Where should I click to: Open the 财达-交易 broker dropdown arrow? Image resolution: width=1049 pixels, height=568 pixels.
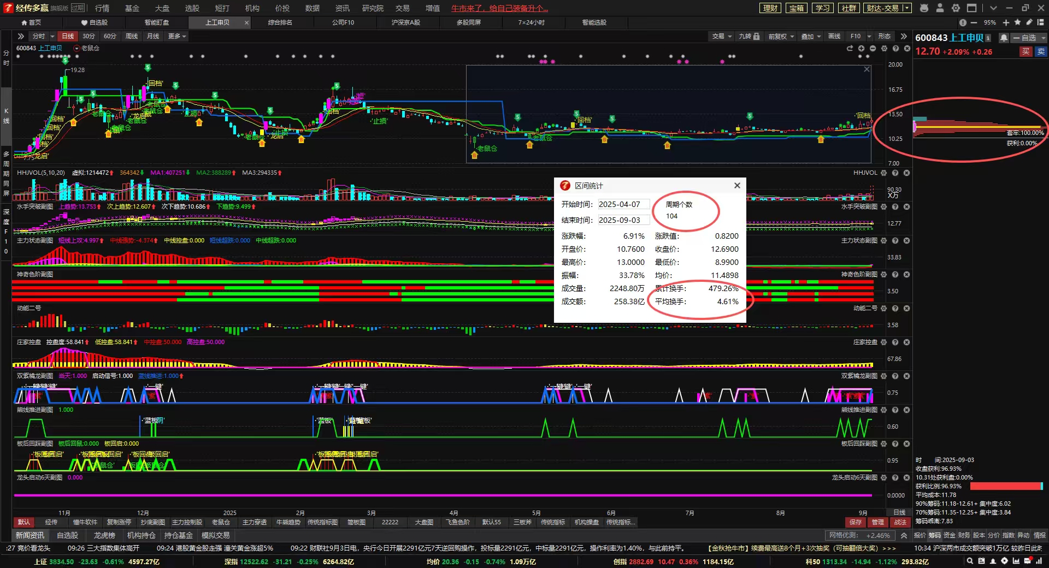[x=907, y=8]
